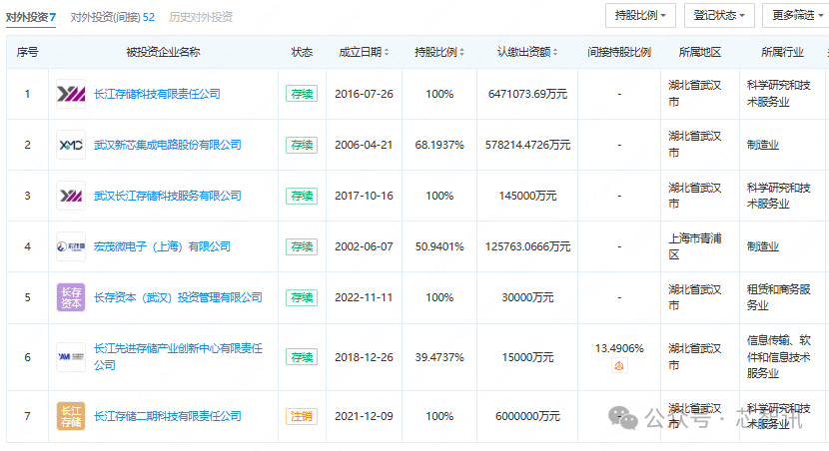Click the 39.4737% shareholding value

439,357
